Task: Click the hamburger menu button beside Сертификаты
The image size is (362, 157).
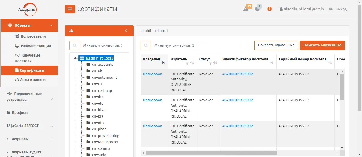Action: point(70,9)
